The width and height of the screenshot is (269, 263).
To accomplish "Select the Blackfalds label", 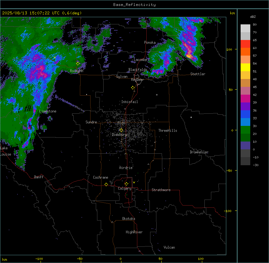I will [x=138, y=70].
